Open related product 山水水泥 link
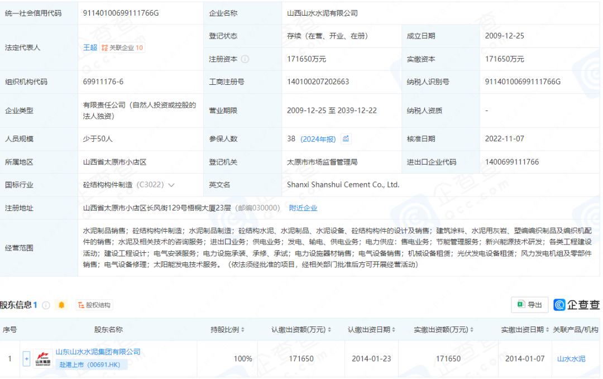The height and width of the screenshot is (379, 603). tap(571, 359)
